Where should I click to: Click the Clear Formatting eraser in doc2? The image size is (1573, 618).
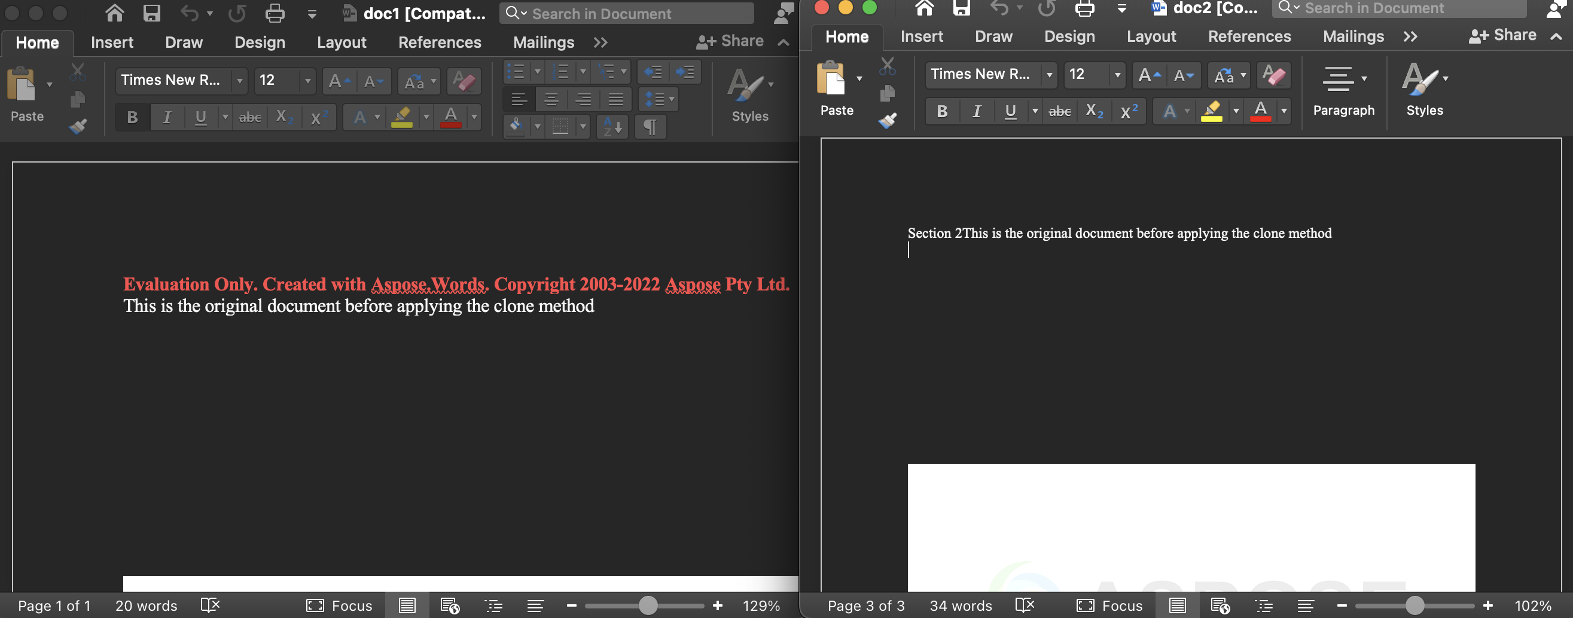1274,76
